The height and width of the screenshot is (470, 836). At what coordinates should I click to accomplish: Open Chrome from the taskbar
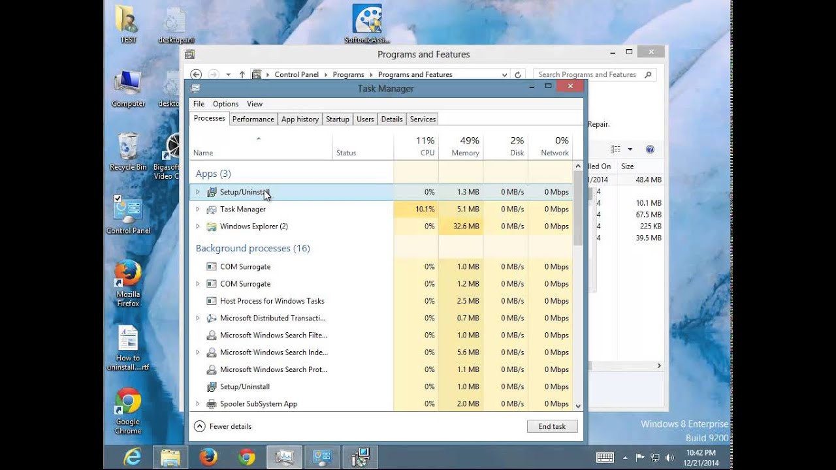tap(246, 458)
